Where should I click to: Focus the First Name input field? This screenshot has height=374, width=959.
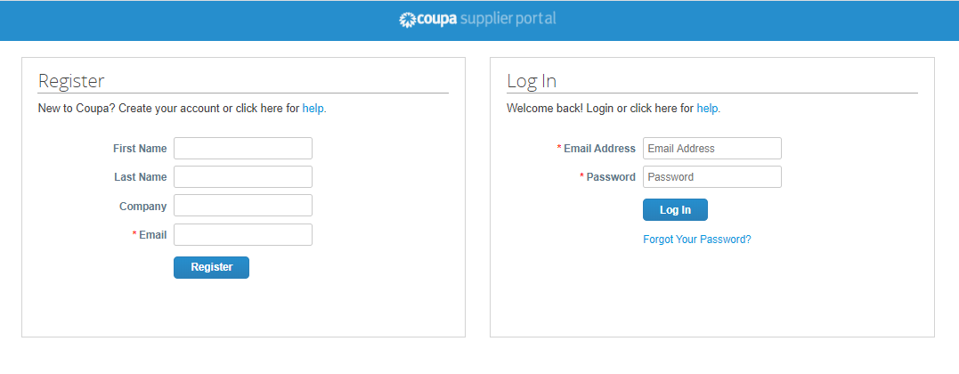pos(243,148)
